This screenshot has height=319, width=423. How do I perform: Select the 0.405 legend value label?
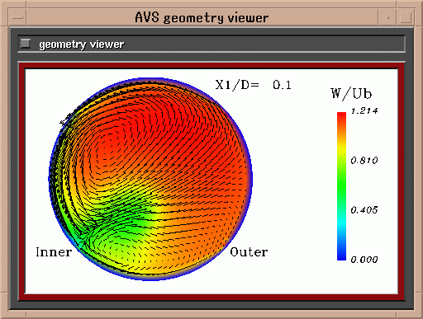click(364, 210)
